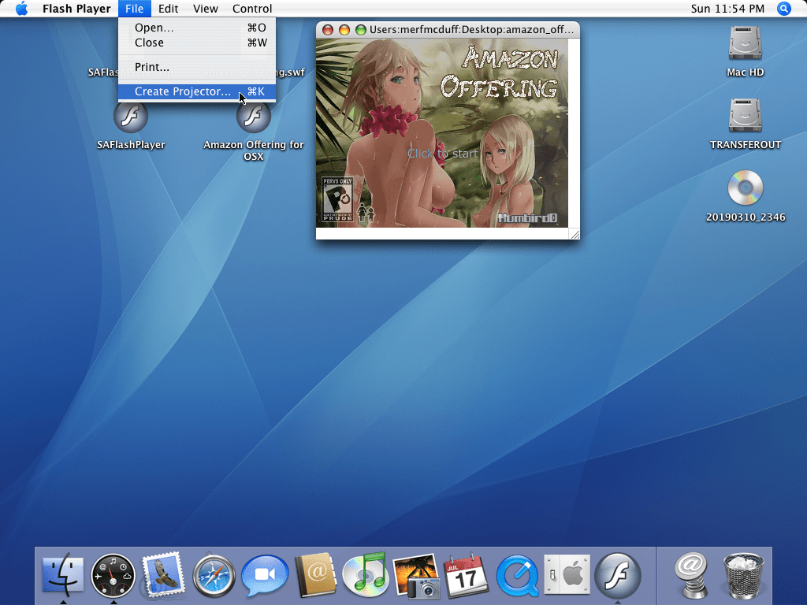Open Spotlight search in menu bar
This screenshot has width=807, height=605.
pyautogui.click(x=783, y=9)
